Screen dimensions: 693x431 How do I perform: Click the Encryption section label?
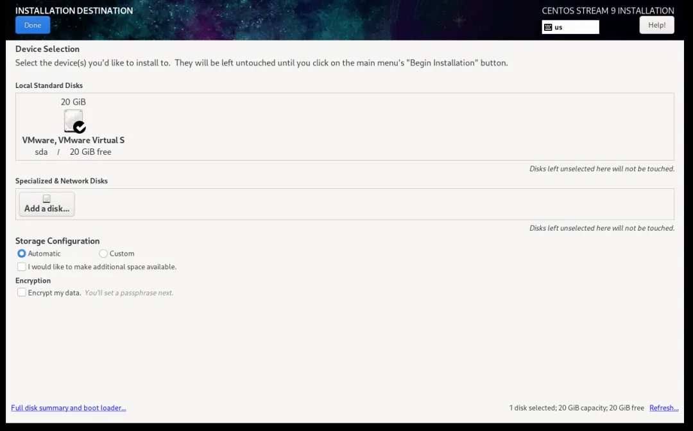point(33,281)
